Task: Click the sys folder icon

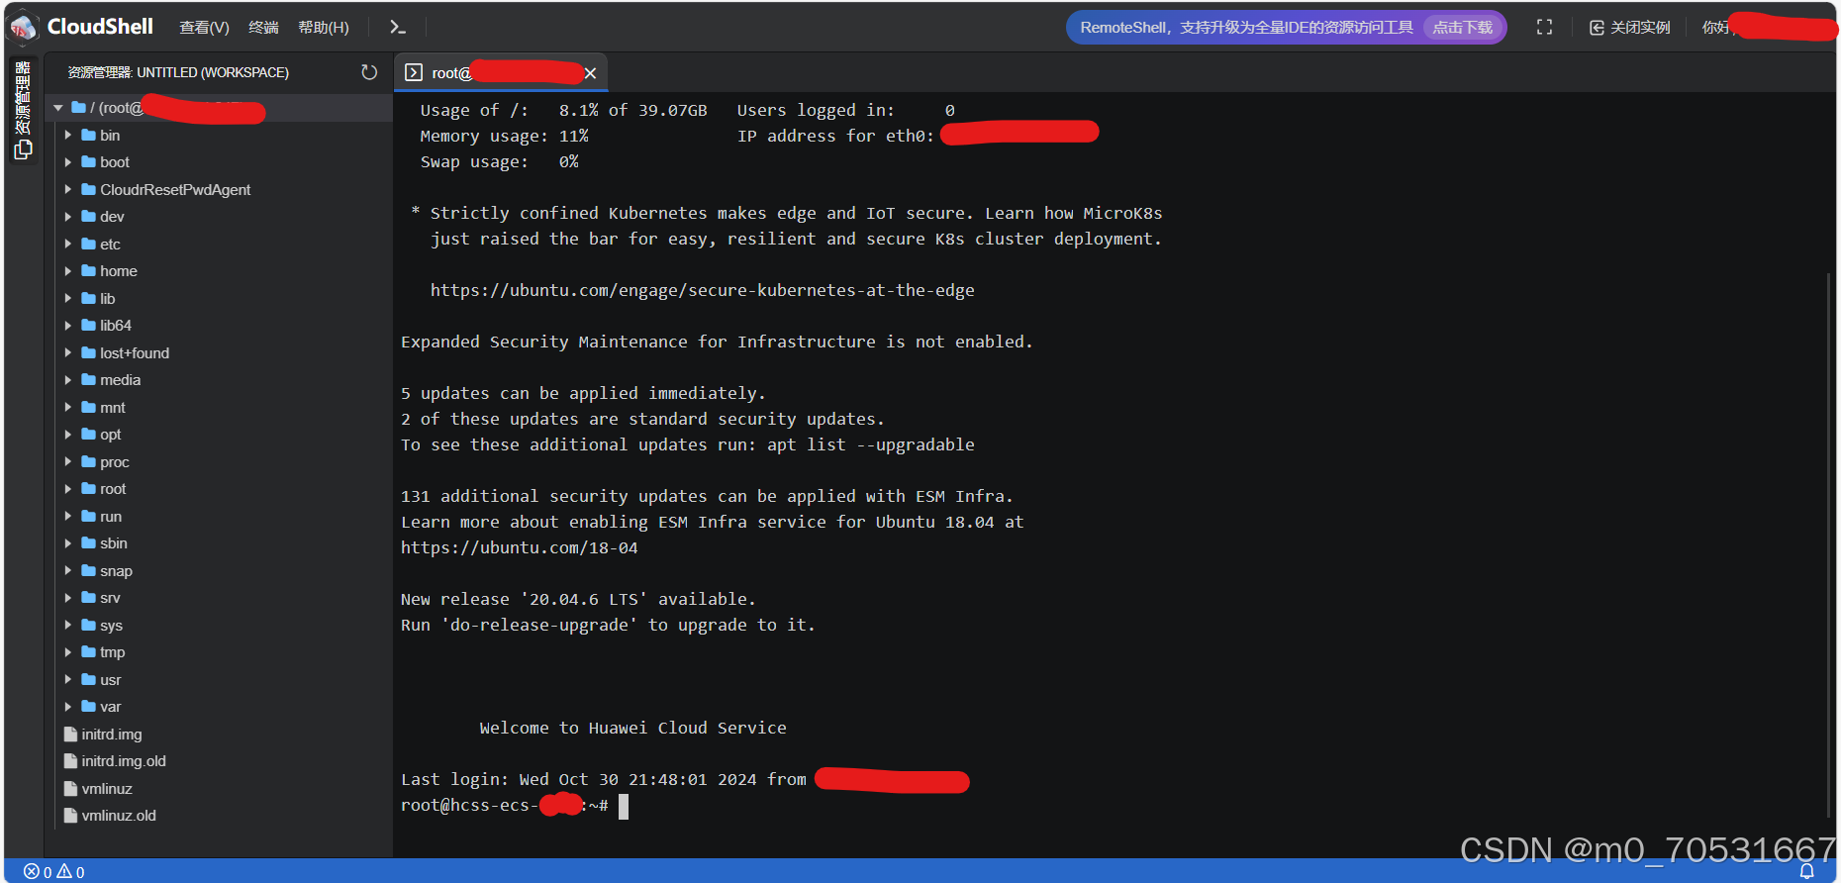Action: point(89,626)
